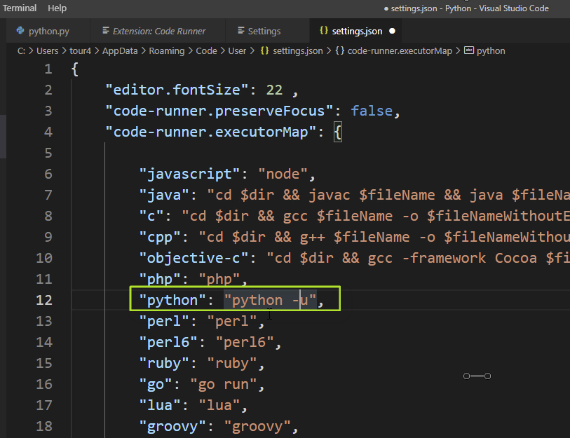
Task: Click the python breadcrumb segment
Action: pos(491,51)
